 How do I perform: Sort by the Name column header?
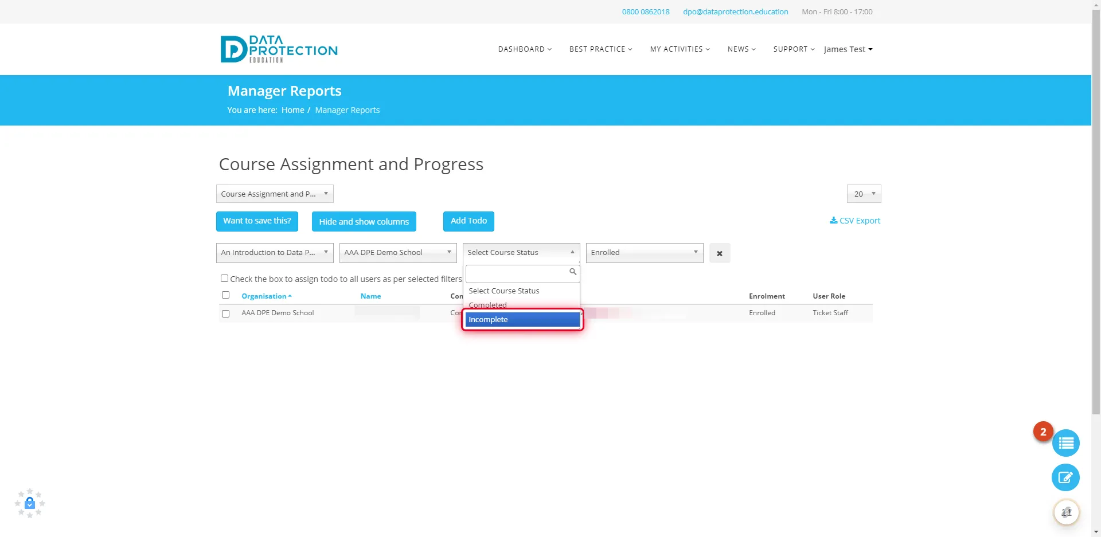[x=370, y=296]
